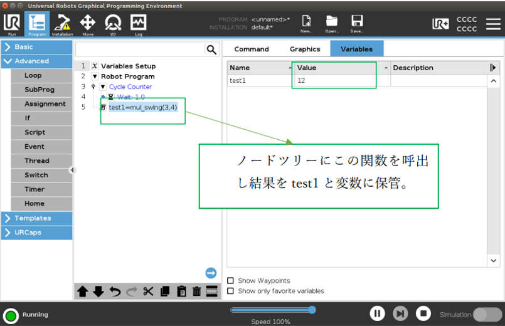Insert a Switch node
This screenshot has height=326, width=505.
41,175
